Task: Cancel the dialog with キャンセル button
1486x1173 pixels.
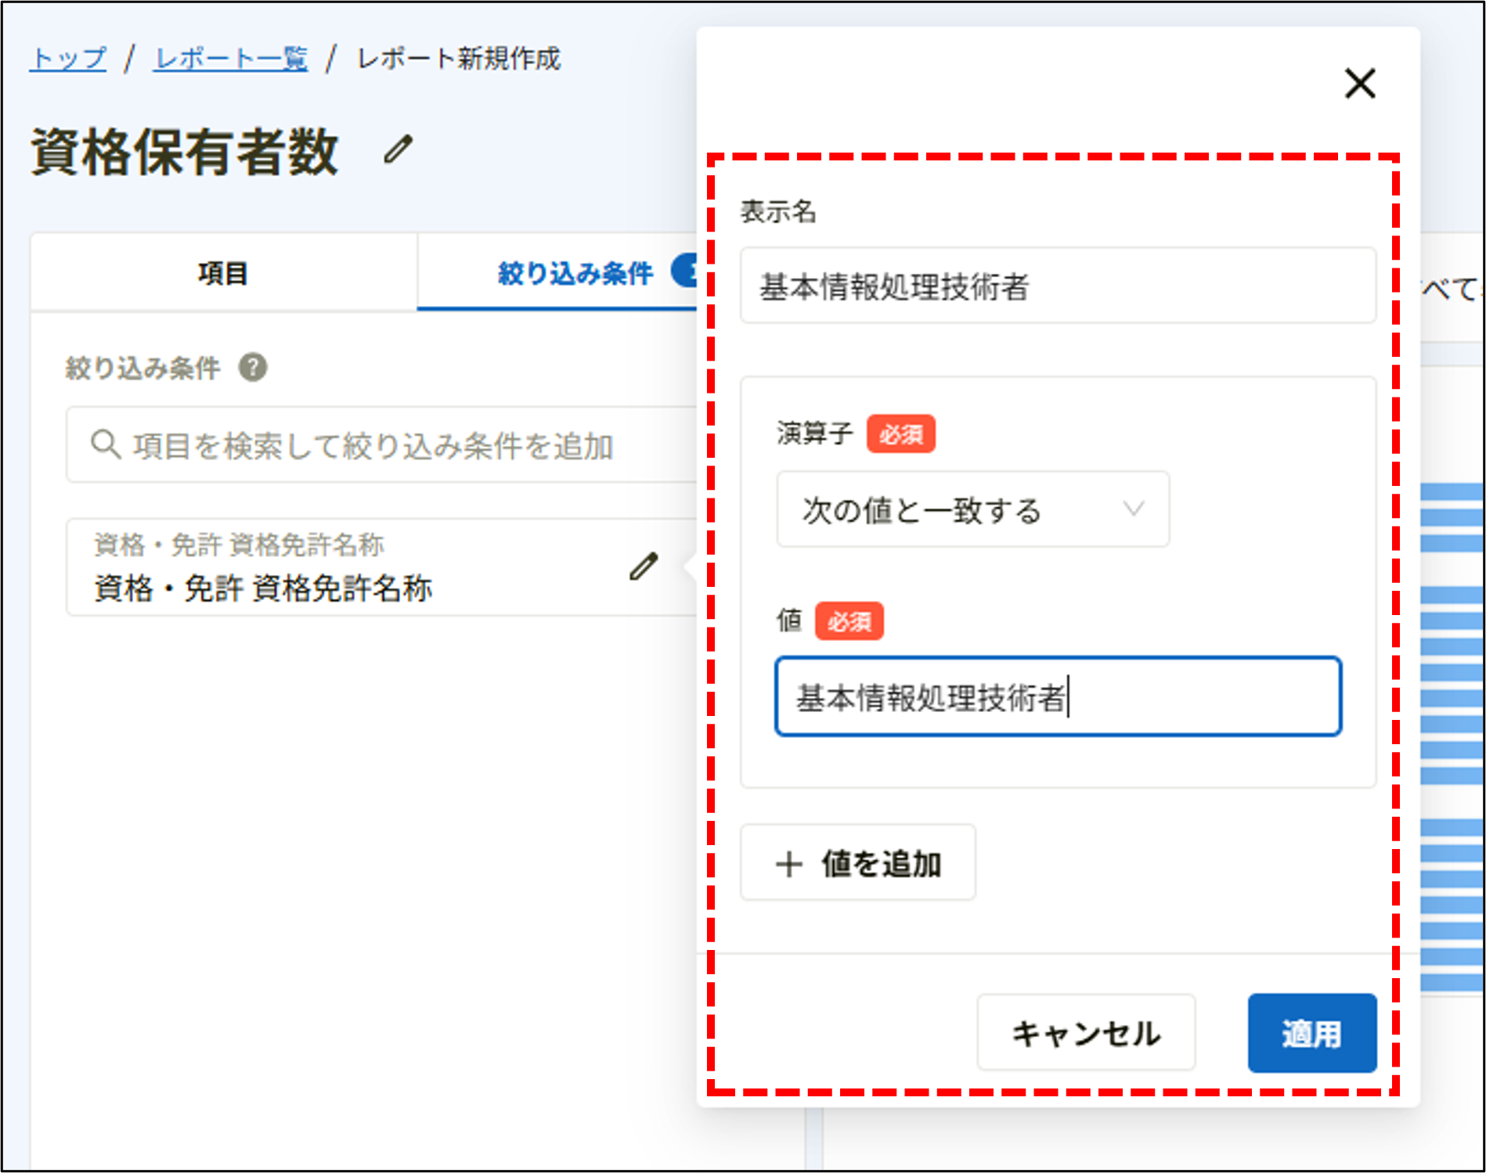Action: pyautogui.click(x=1085, y=1032)
